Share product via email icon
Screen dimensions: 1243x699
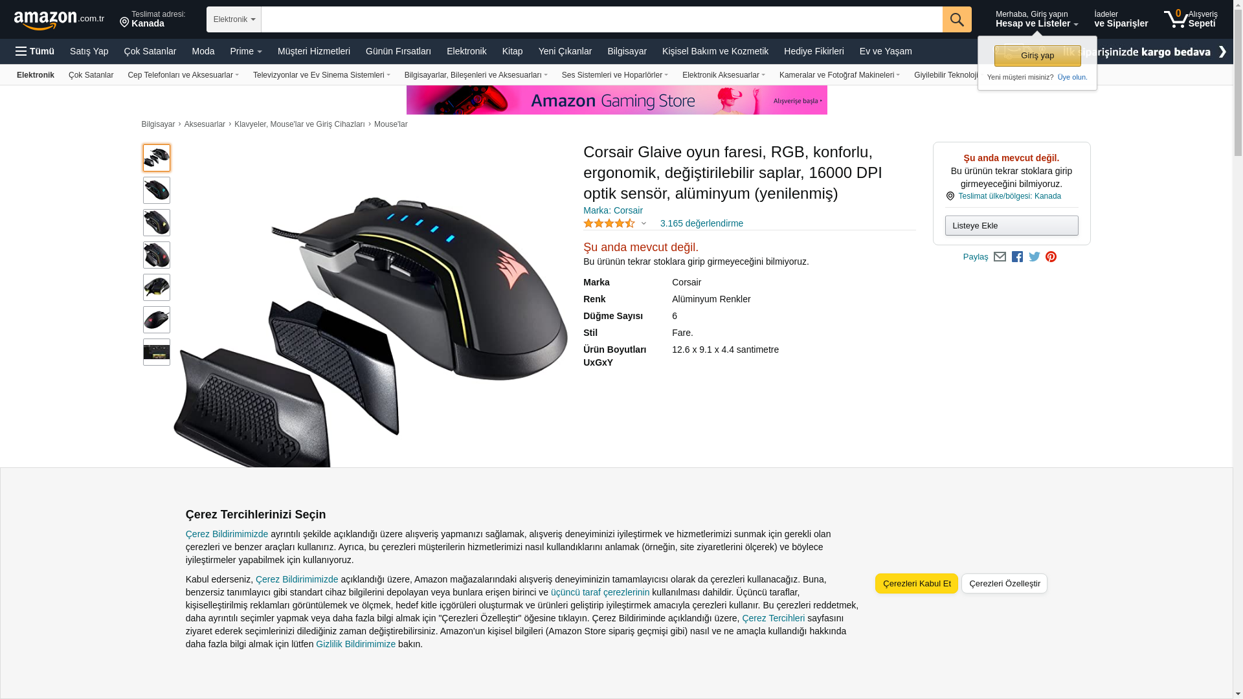tap(1000, 257)
